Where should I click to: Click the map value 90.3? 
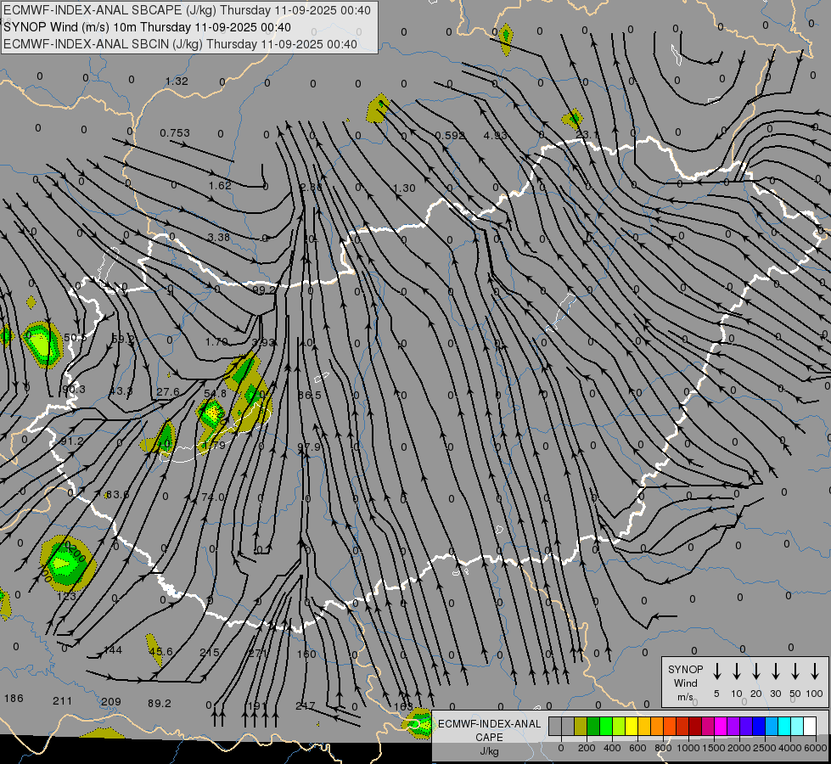[74, 389]
